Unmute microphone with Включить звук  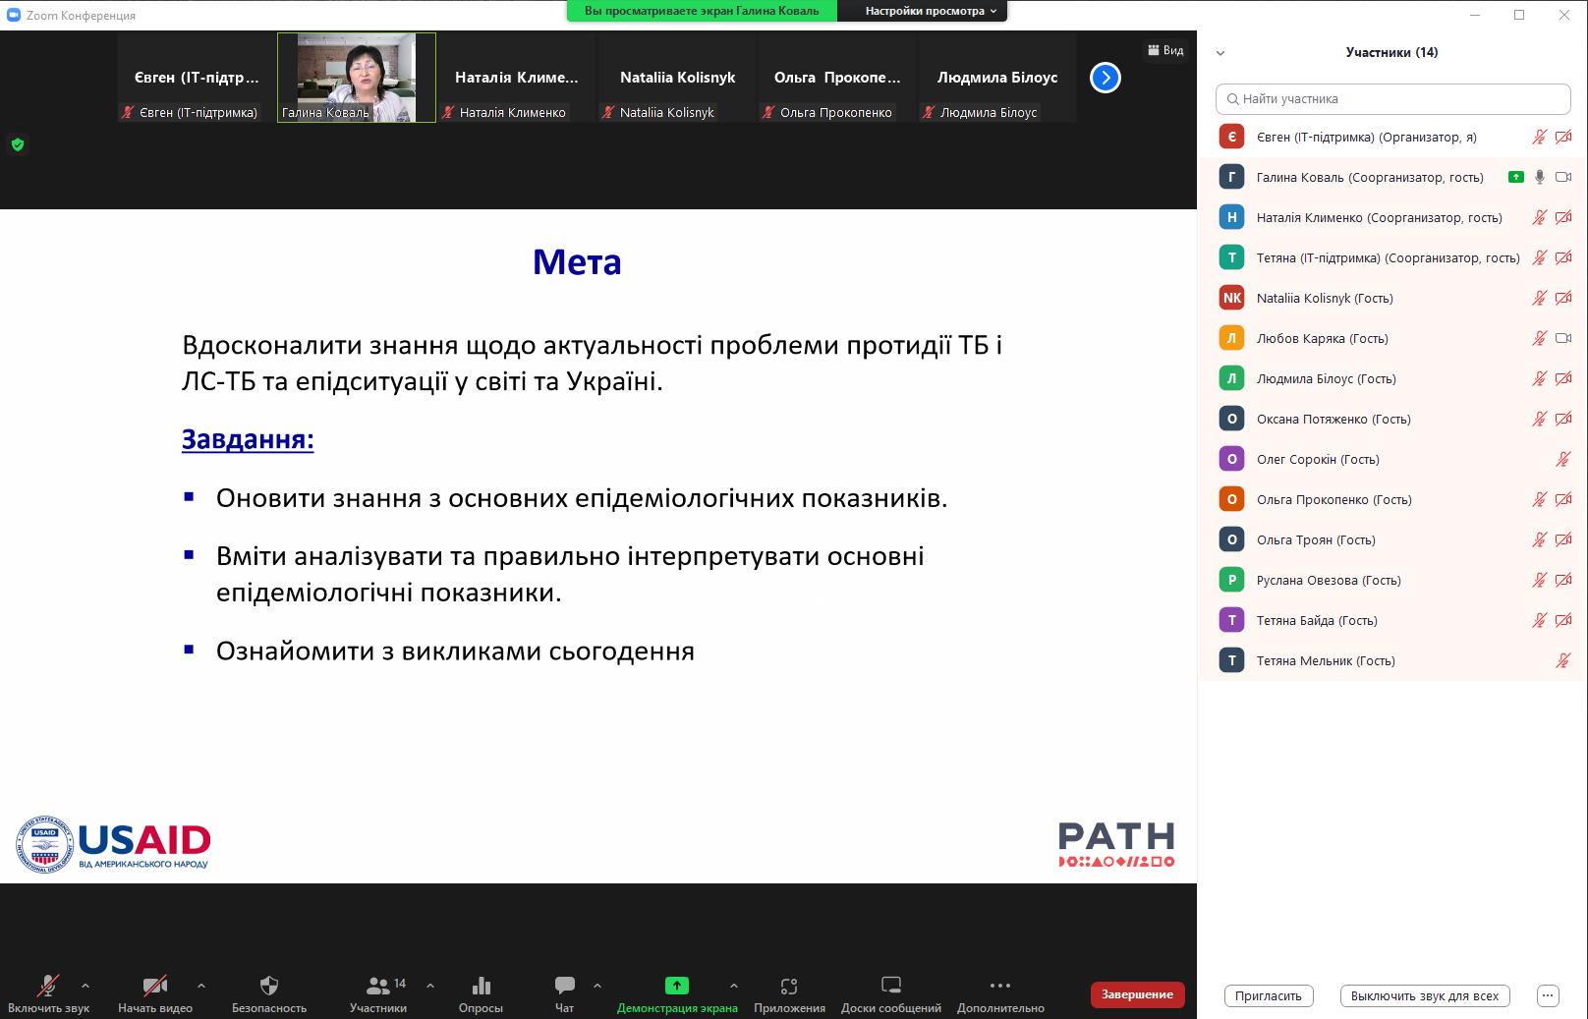click(47, 986)
